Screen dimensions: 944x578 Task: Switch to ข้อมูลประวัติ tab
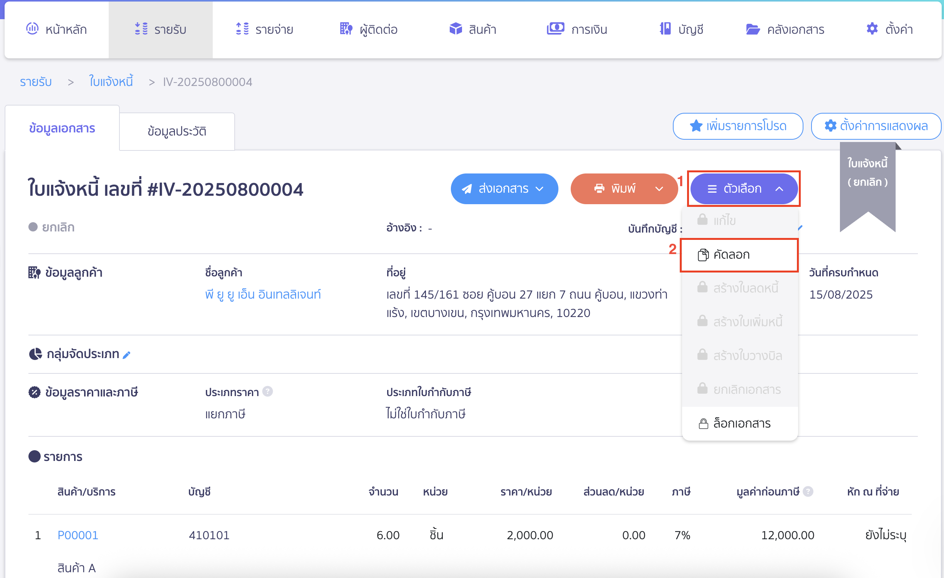coord(177,131)
